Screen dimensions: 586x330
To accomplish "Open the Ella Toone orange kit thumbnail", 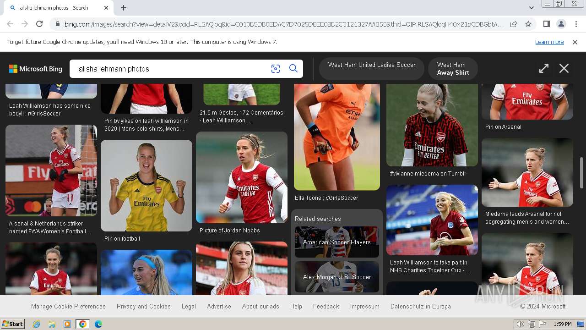I will click(x=337, y=137).
